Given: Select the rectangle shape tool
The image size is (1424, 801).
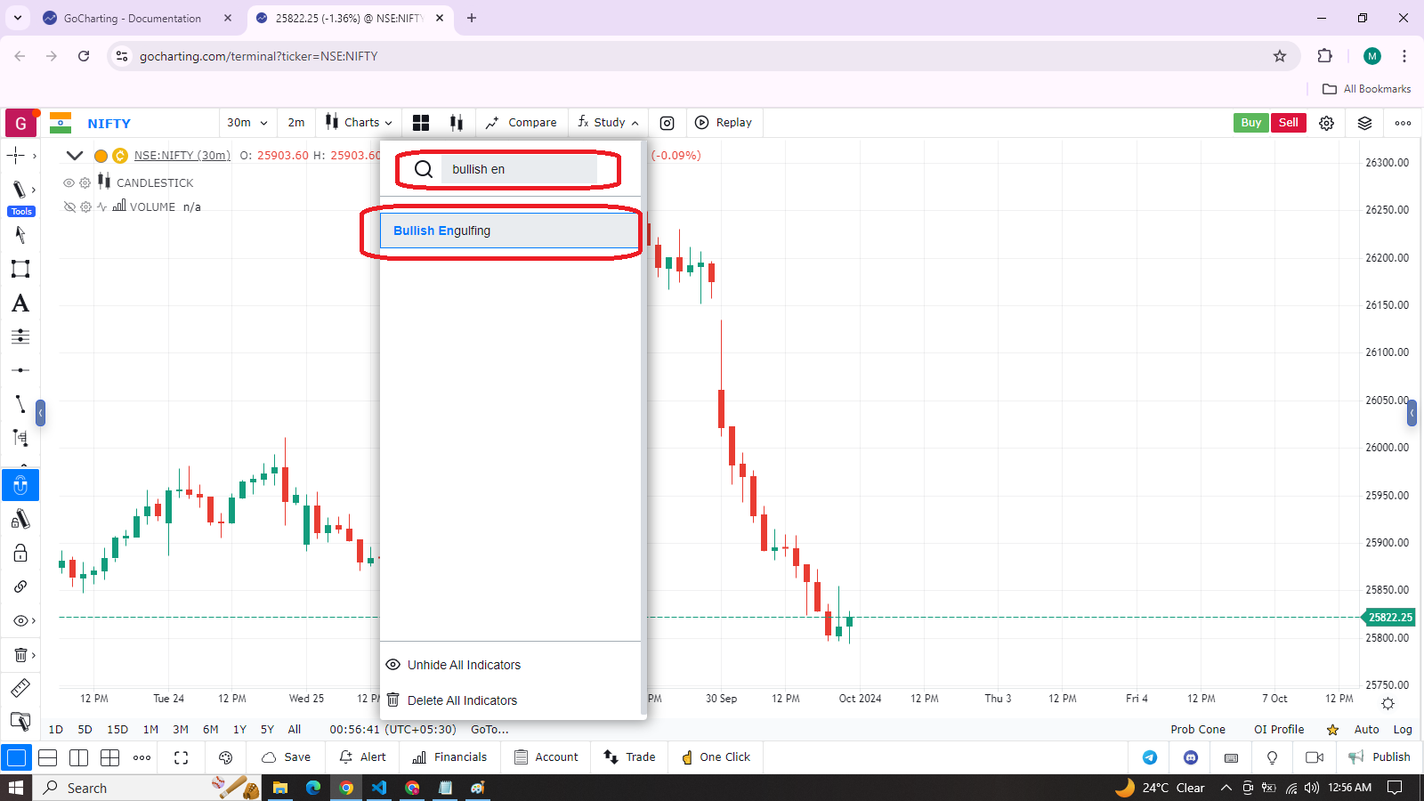Looking at the screenshot, I should (20, 269).
